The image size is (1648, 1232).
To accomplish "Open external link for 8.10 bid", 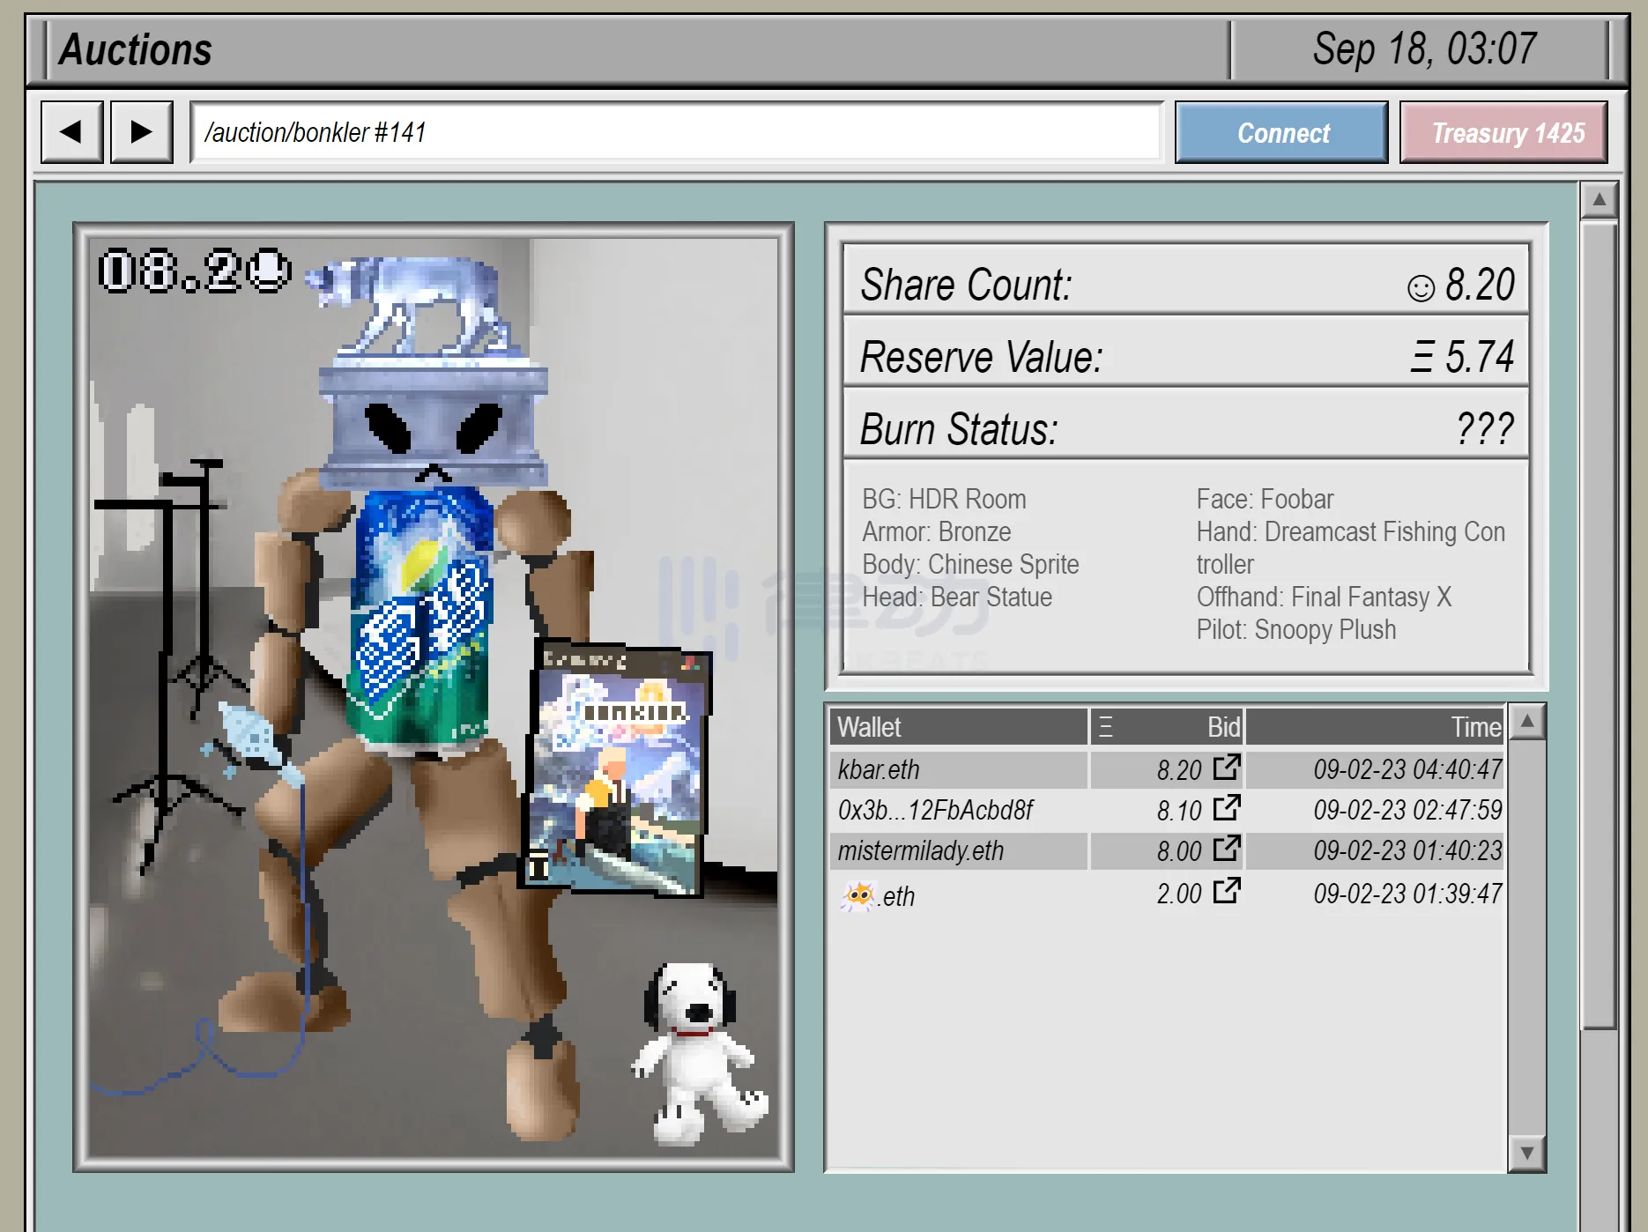I will [x=1226, y=808].
